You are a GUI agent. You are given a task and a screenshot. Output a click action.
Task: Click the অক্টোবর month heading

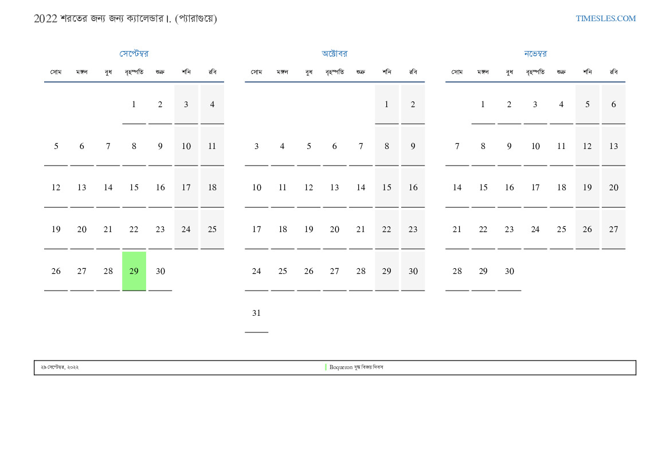334,54
